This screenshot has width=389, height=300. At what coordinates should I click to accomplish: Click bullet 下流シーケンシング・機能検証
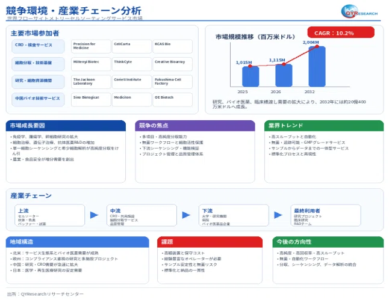[x=169, y=148]
